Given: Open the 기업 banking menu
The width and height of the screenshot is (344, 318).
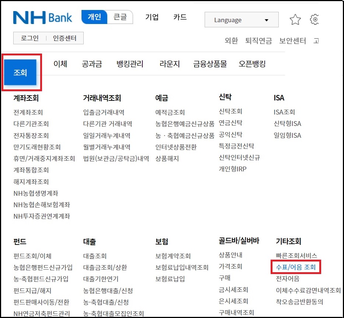Looking at the screenshot, I should point(152,17).
